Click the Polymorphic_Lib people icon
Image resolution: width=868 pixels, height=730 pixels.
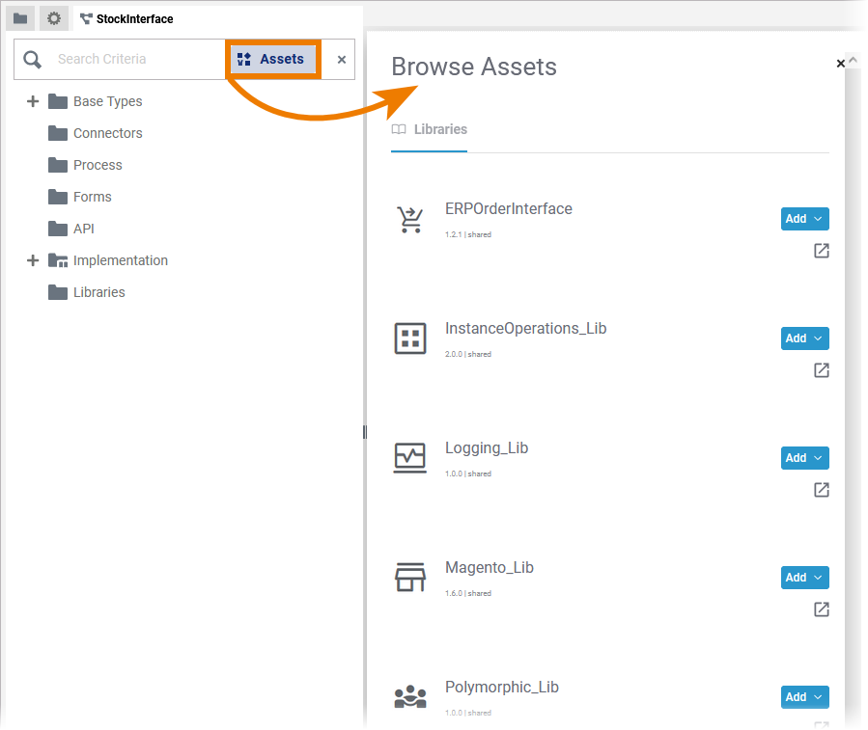[410, 696]
